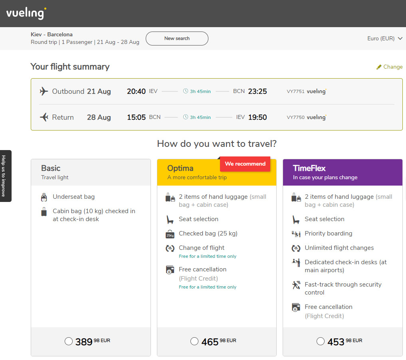Click the Vueling airline logo on return flight
This screenshot has width=406, height=360.
point(317,117)
